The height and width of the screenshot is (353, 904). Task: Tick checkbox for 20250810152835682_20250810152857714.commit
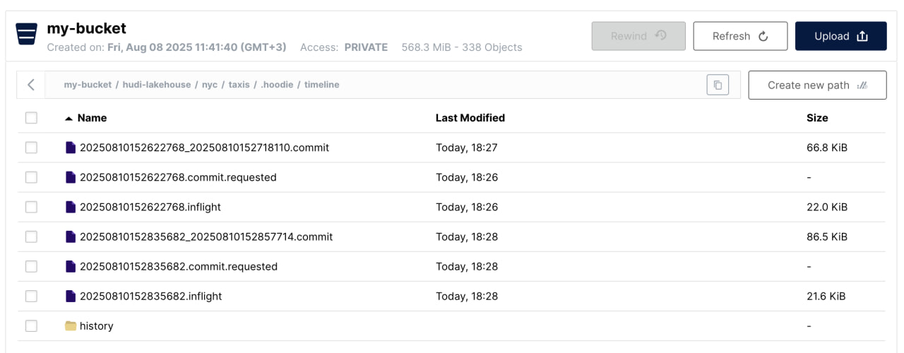(31, 237)
